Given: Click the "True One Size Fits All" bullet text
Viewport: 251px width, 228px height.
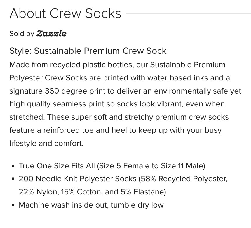Looking at the screenshot, I should (57, 166).
